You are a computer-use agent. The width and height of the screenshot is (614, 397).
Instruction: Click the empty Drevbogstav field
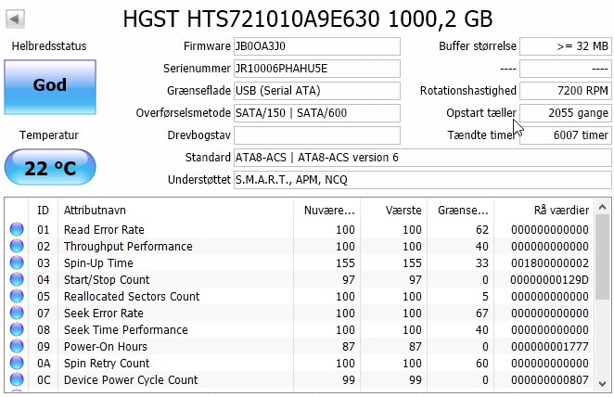click(317, 135)
